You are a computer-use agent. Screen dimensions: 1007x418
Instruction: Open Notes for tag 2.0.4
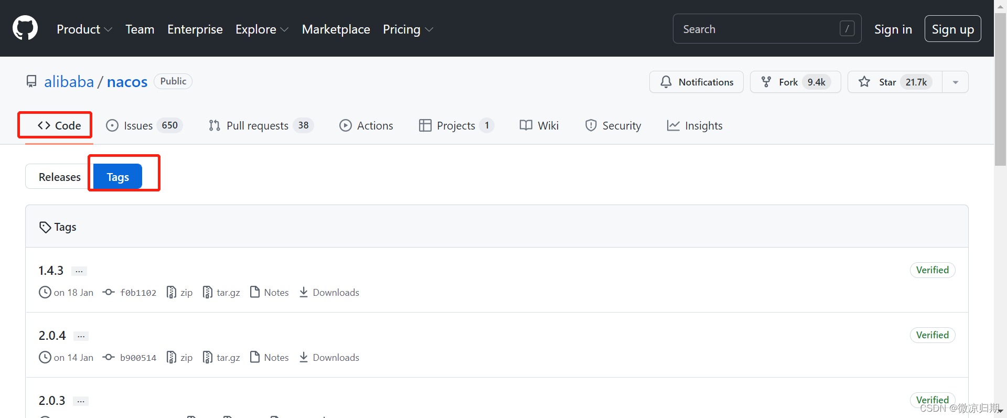[x=270, y=357]
